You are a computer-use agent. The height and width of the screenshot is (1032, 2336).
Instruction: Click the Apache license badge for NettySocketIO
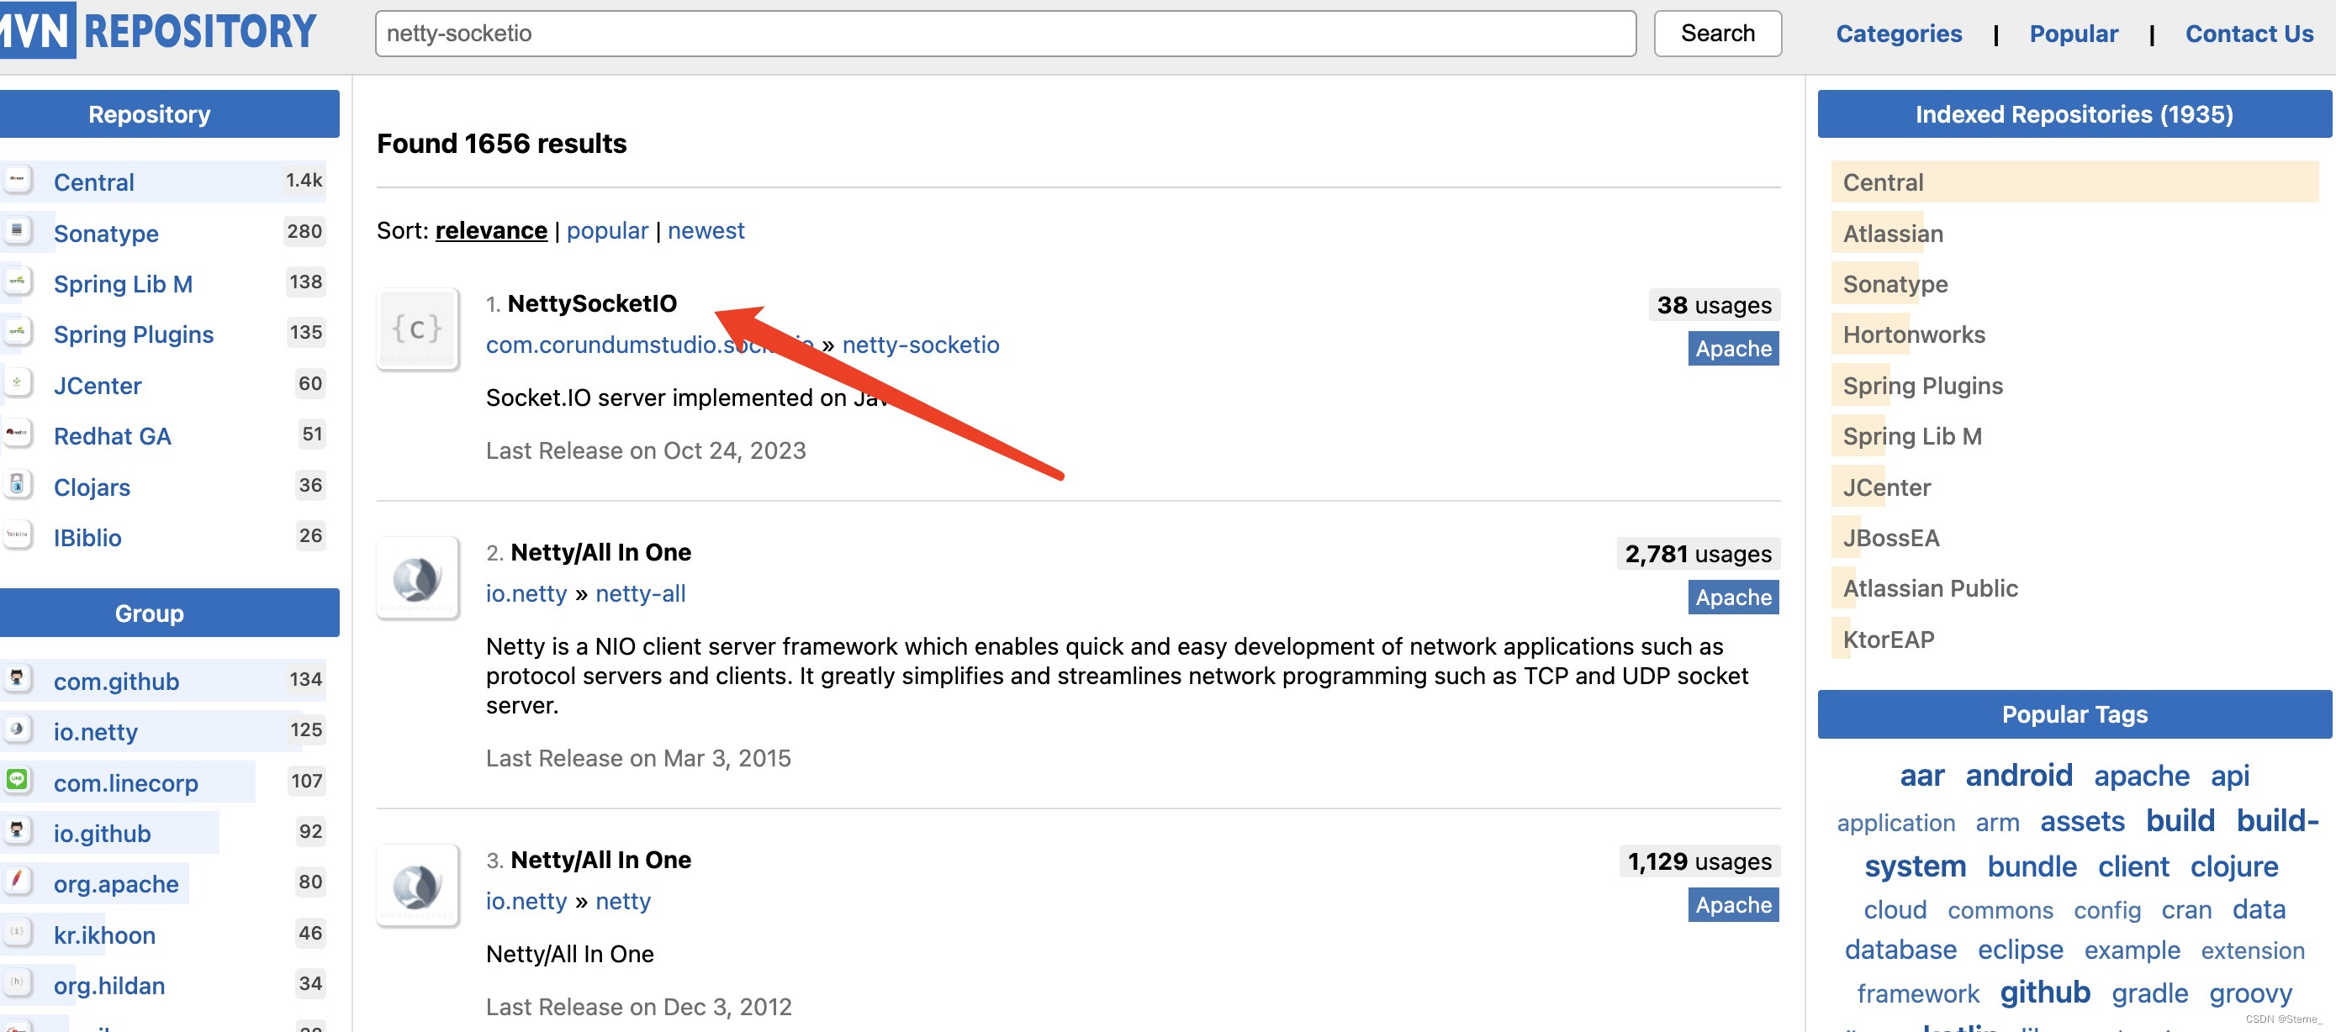click(1732, 349)
